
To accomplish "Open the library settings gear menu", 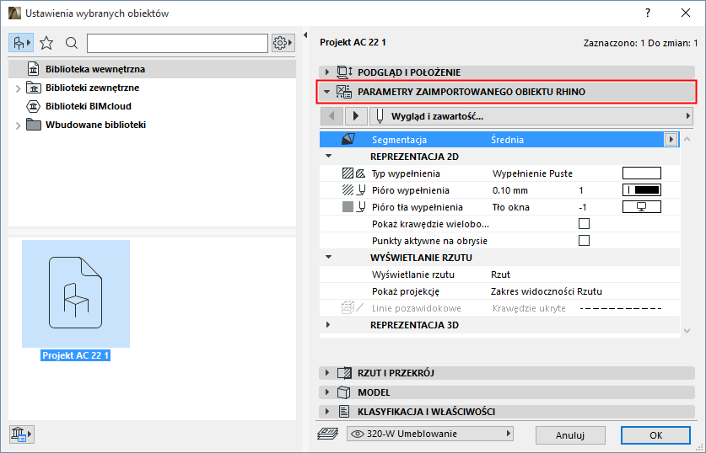I will pos(283,43).
